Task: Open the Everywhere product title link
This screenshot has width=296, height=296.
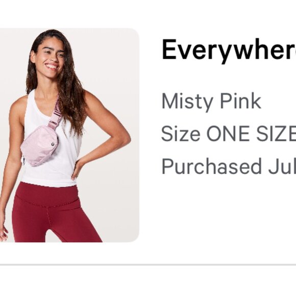Action: tap(229, 51)
